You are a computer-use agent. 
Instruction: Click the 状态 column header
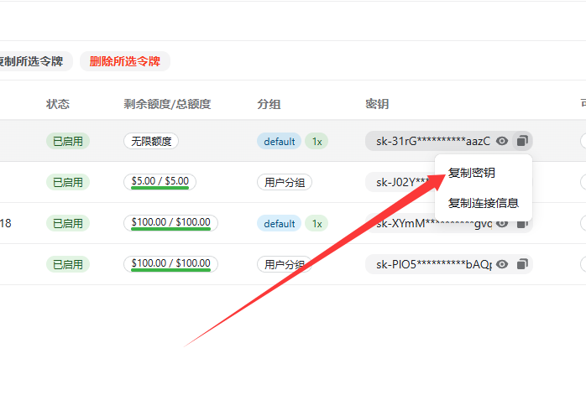[x=58, y=104]
